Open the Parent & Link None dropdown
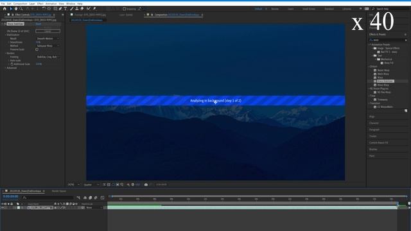This screenshot has width=411, height=231. coord(94,208)
